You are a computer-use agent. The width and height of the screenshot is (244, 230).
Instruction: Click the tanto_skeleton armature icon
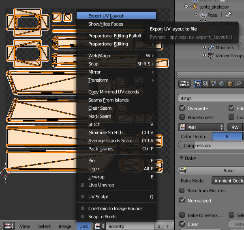point(195,7)
